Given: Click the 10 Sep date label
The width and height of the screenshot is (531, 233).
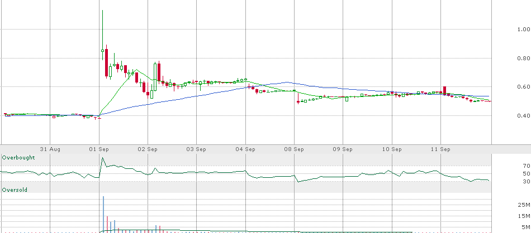Looking at the screenshot, I should pyautogui.click(x=392, y=149).
